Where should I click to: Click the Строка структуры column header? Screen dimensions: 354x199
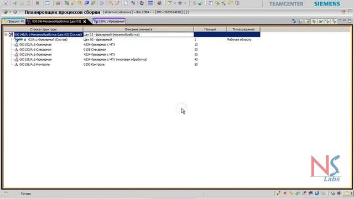point(43,29)
